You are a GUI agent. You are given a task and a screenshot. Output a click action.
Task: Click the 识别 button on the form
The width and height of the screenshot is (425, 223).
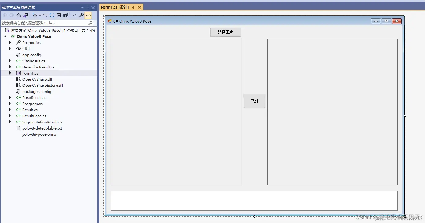(254, 101)
